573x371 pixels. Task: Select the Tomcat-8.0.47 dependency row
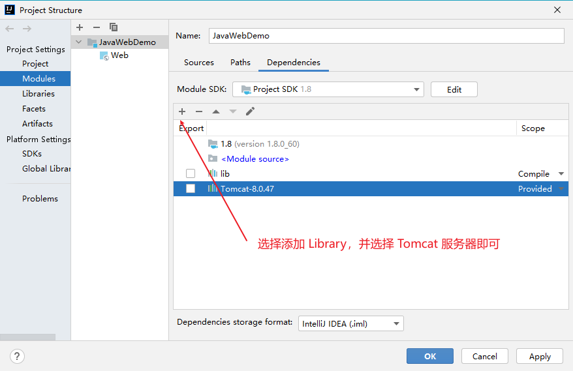371,189
